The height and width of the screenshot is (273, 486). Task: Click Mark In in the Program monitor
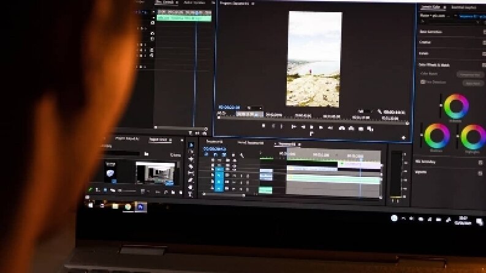pyautogui.click(x=273, y=126)
